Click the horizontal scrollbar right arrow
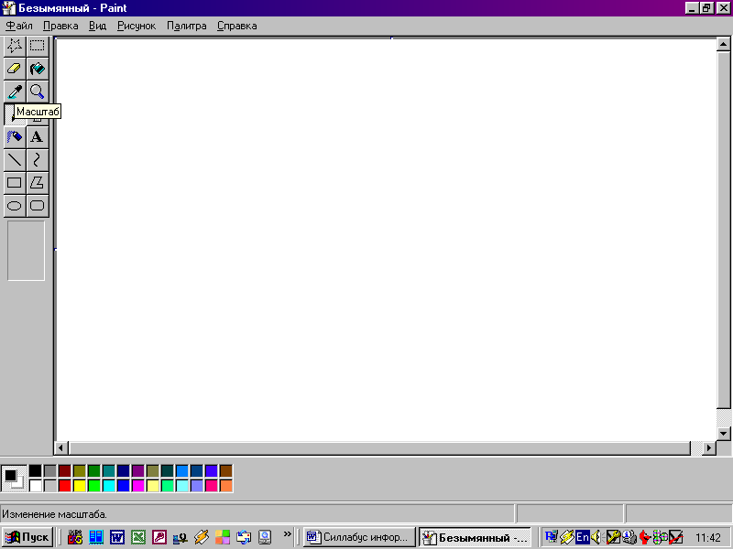This screenshot has width=733, height=549. [x=708, y=448]
